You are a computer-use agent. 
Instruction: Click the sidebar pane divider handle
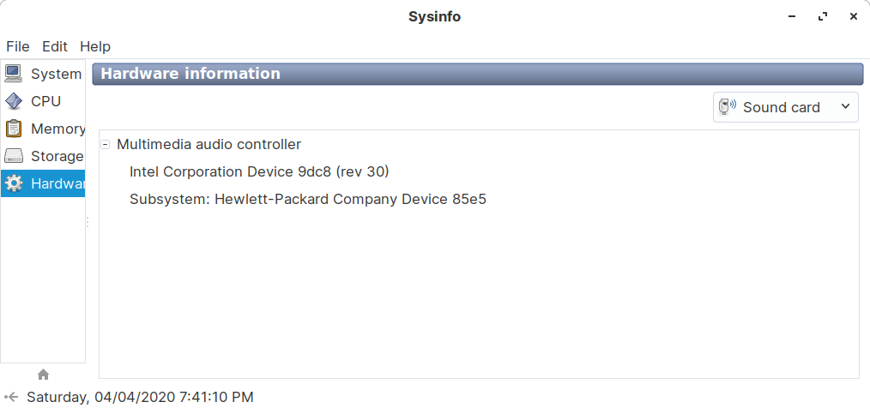pos(88,222)
